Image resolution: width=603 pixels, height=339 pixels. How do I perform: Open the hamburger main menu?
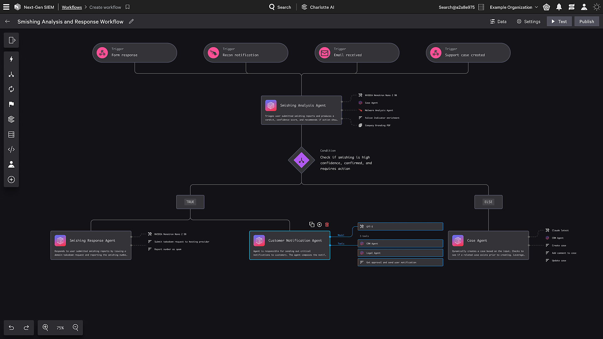tap(6, 7)
